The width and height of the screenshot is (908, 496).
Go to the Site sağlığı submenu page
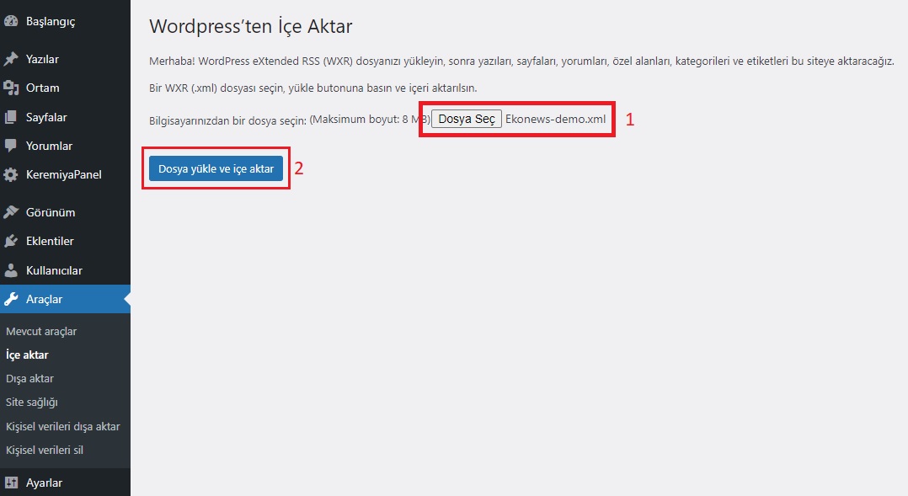[x=32, y=403]
